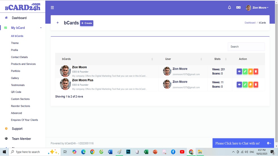The height and width of the screenshot is (156, 278).
Task: Click into the Search field
Action: pyautogui.click(x=246, y=47)
